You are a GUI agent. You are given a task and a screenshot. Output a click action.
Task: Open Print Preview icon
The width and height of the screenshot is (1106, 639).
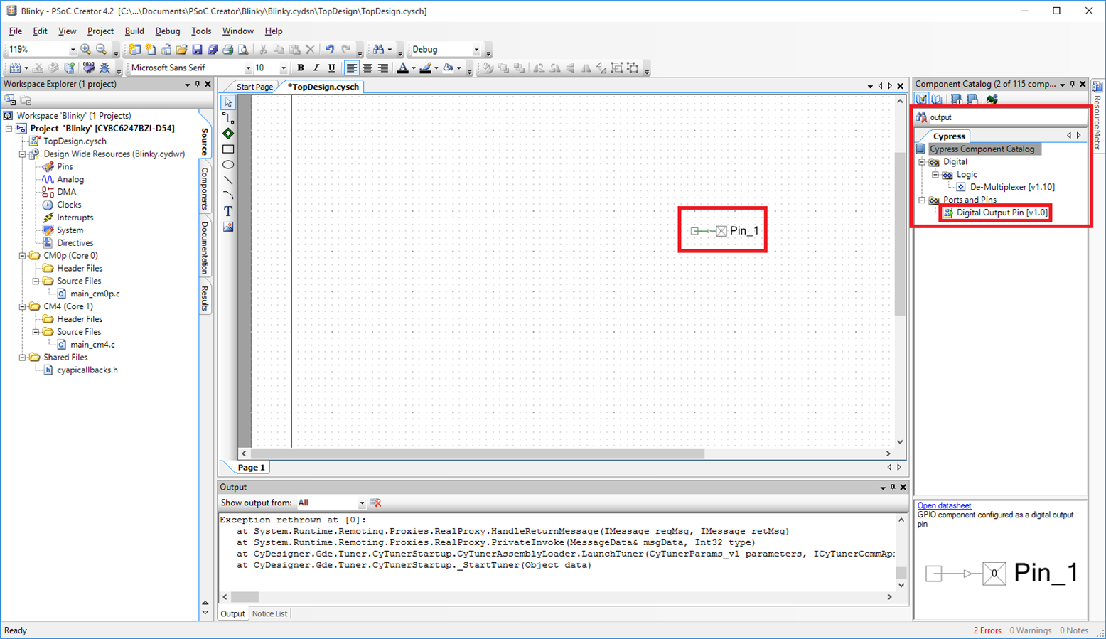243,50
